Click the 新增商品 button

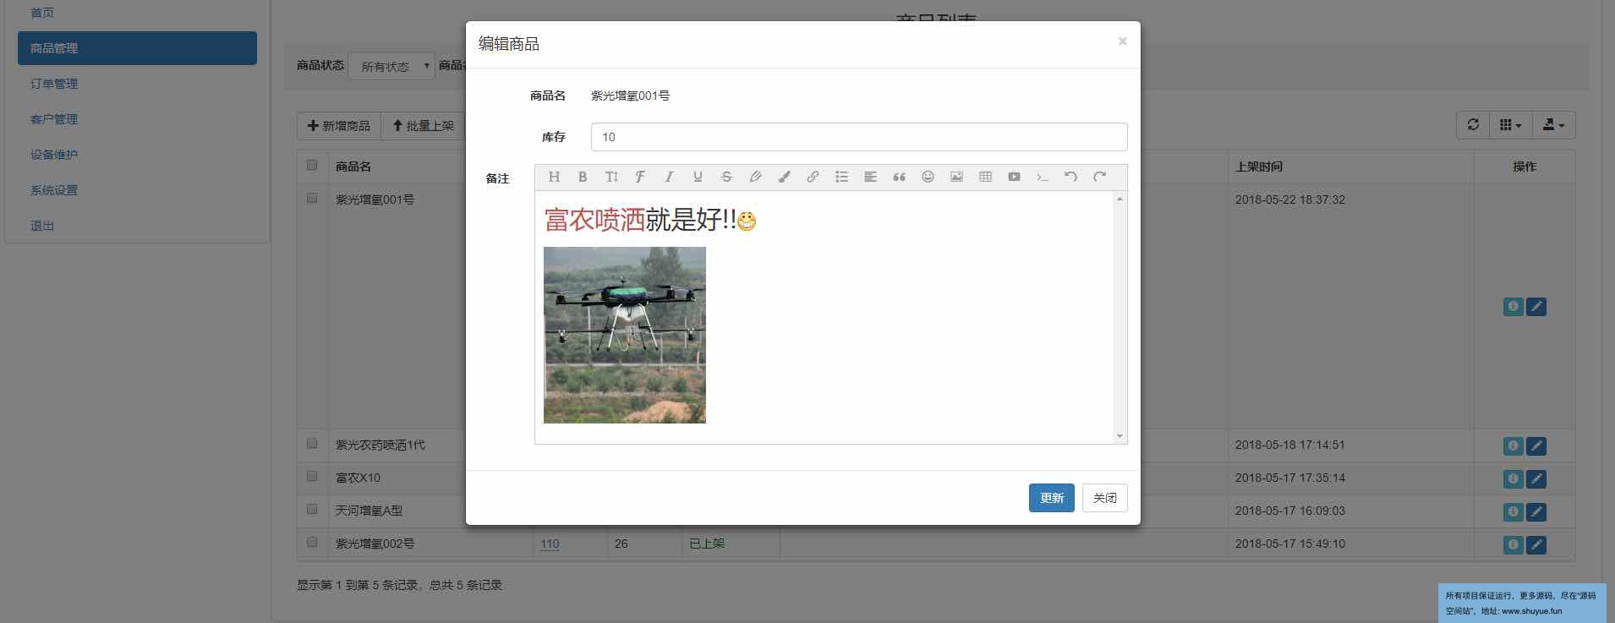click(339, 126)
